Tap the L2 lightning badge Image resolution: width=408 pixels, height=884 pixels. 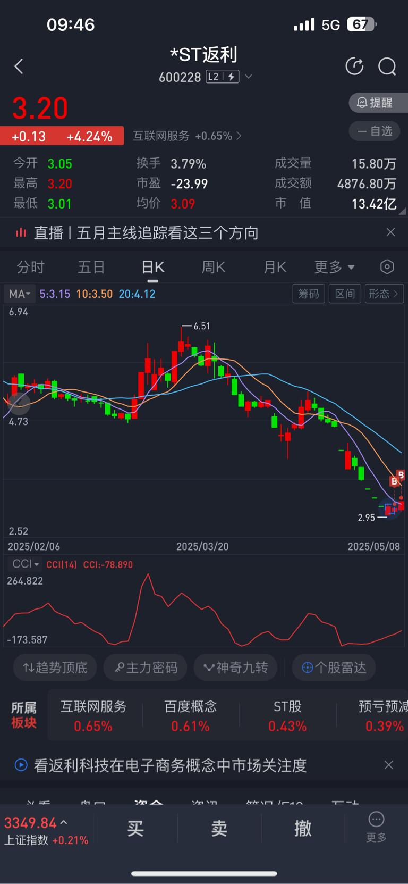223,77
